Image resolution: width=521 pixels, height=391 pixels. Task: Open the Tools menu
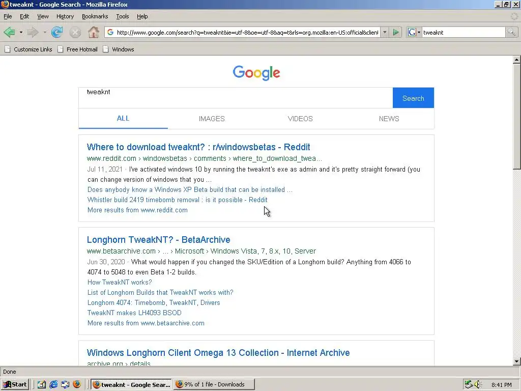click(x=122, y=16)
